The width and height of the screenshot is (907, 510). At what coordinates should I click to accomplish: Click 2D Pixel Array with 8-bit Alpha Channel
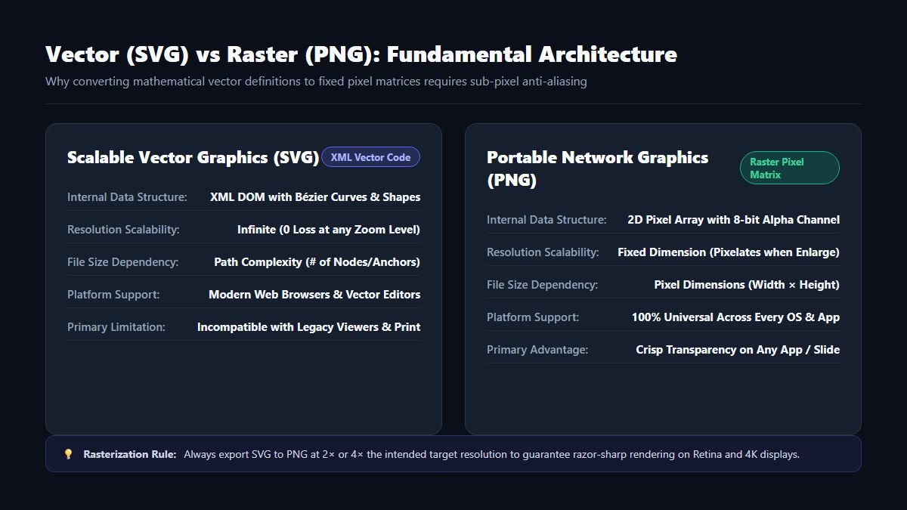(734, 220)
